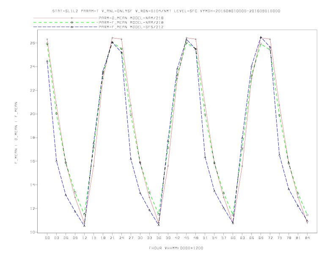Image resolution: width=335 pixels, height=259 pixels.
Task: Click x-axis forecast hour label 42
Action: click(177, 238)
